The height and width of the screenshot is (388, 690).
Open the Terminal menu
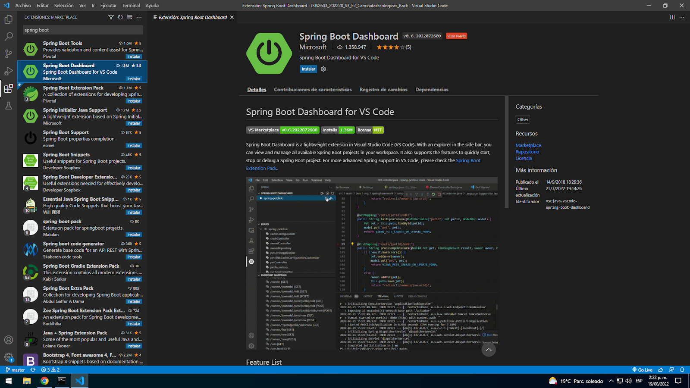pyautogui.click(x=131, y=6)
